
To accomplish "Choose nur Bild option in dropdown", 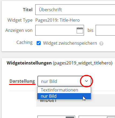I will point(64,96).
